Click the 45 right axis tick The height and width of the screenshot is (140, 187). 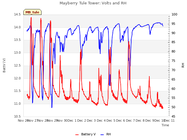point(173,116)
